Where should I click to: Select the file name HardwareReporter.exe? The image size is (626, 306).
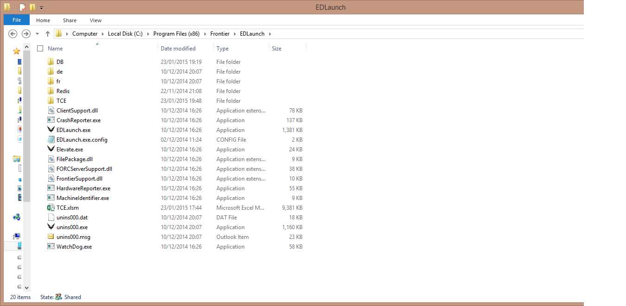click(83, 188)
